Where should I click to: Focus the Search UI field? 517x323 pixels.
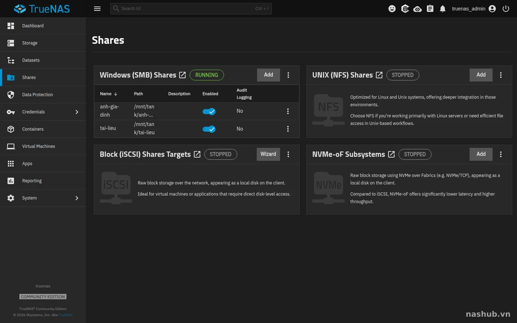[x=191, y=9]
